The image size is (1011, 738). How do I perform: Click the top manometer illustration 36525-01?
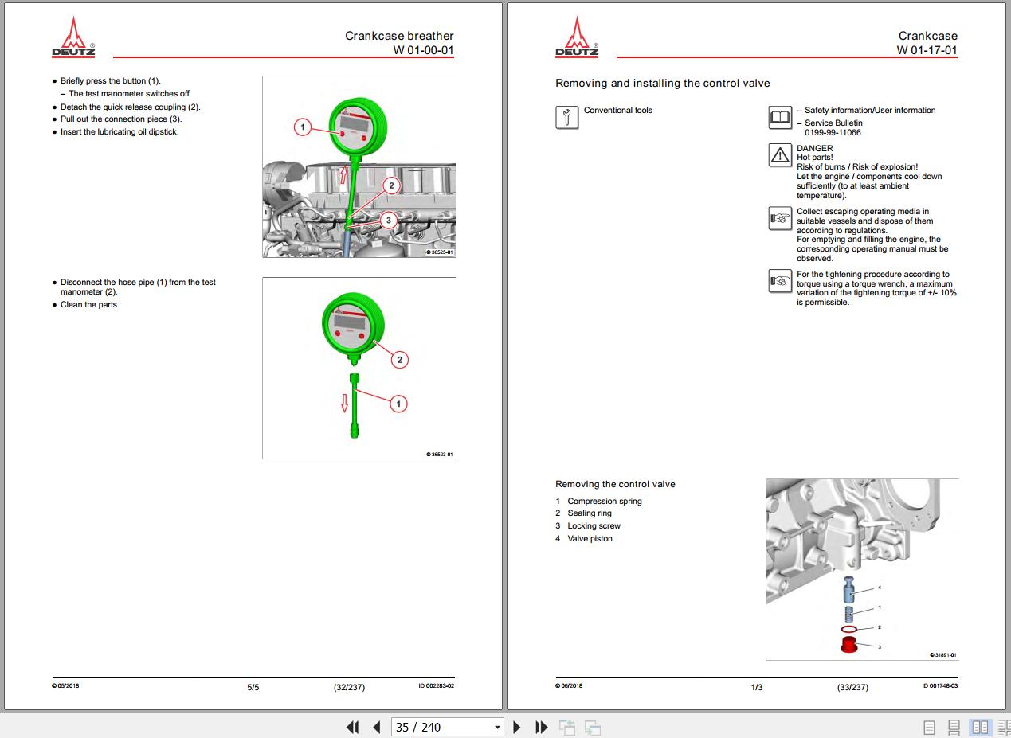[x=359, y=166]
